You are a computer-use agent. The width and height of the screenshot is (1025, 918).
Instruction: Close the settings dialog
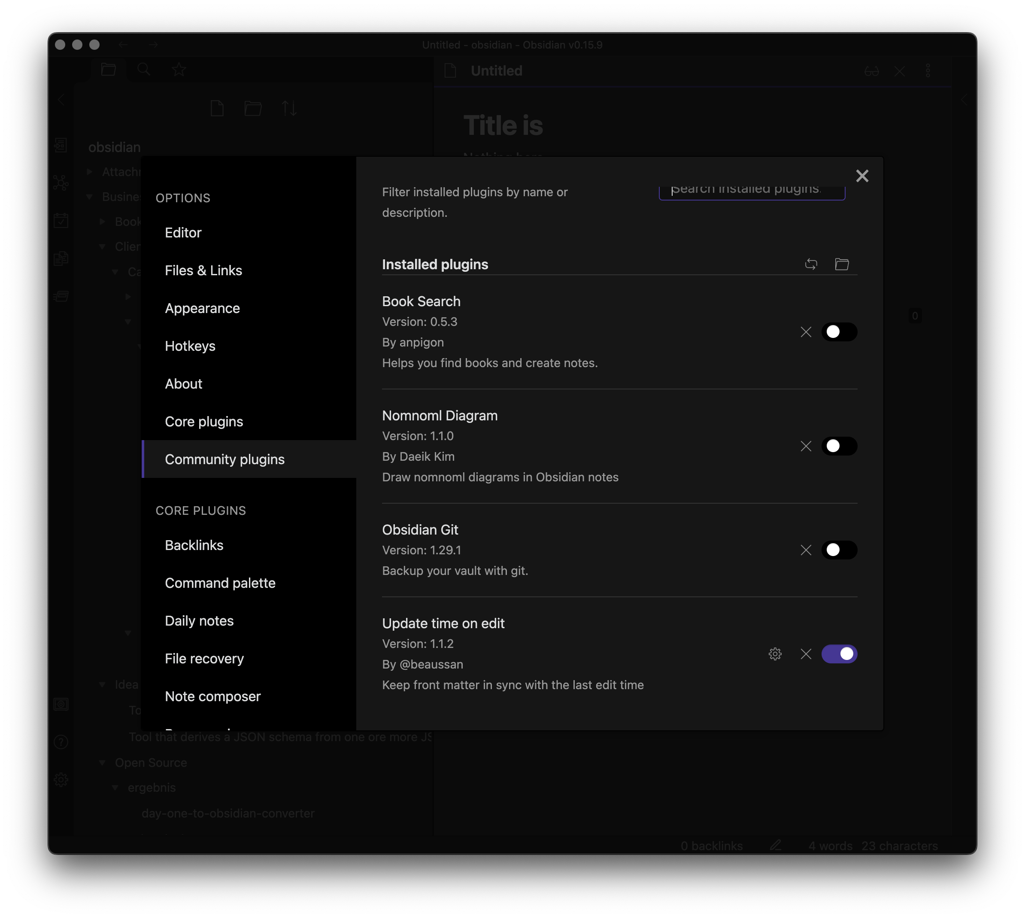click(862, 176)
